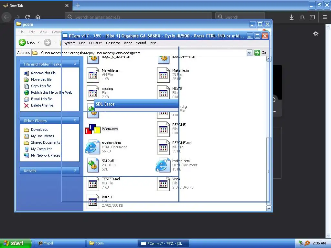Collapse the Other Places panel
The image size is (331, 248).
75,120
